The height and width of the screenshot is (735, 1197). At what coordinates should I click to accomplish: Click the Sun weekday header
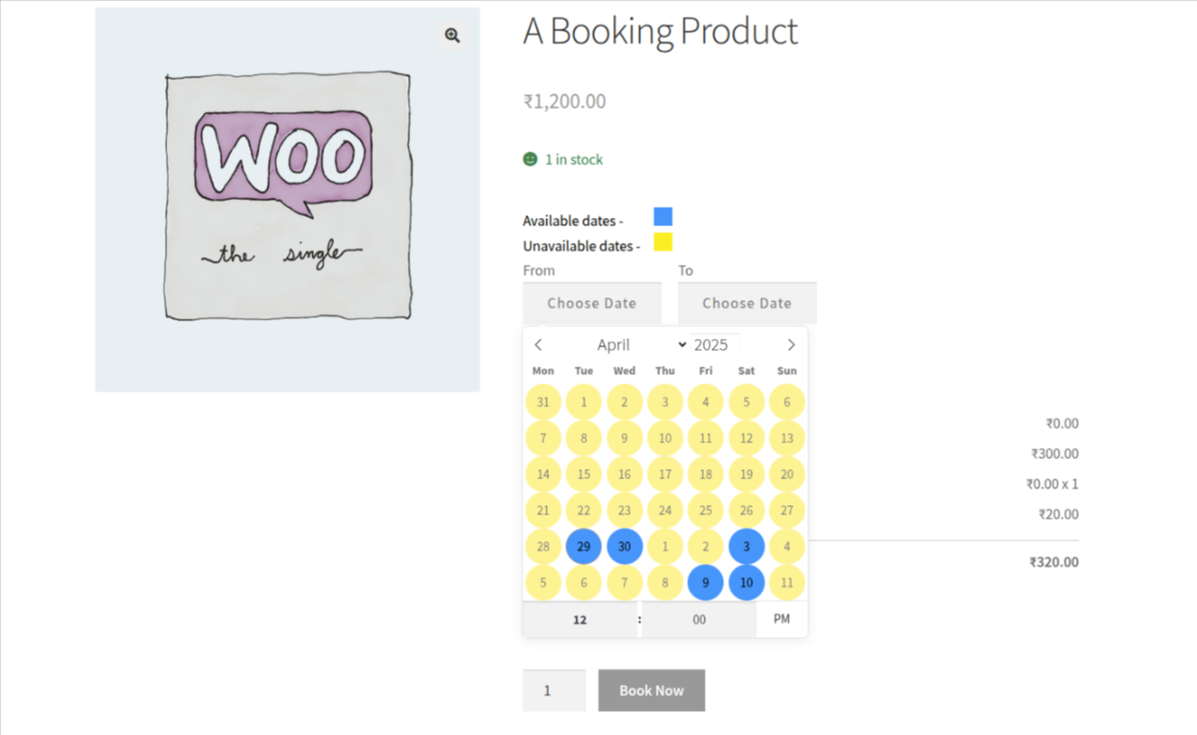pyautogui.click(x=787, y=371)
